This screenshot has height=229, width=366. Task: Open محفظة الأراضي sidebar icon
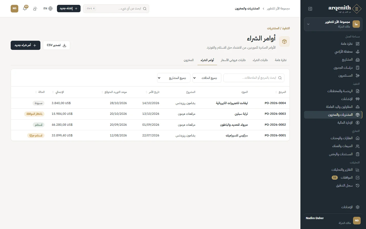[x=358, y=52]
